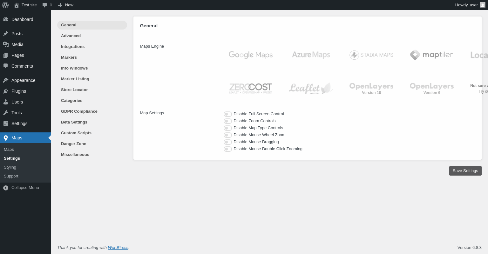The width and height of the screenshot is (488, 254).
Task: Click the Comments icon in sidebar
Action: click(x=6, y=66)
